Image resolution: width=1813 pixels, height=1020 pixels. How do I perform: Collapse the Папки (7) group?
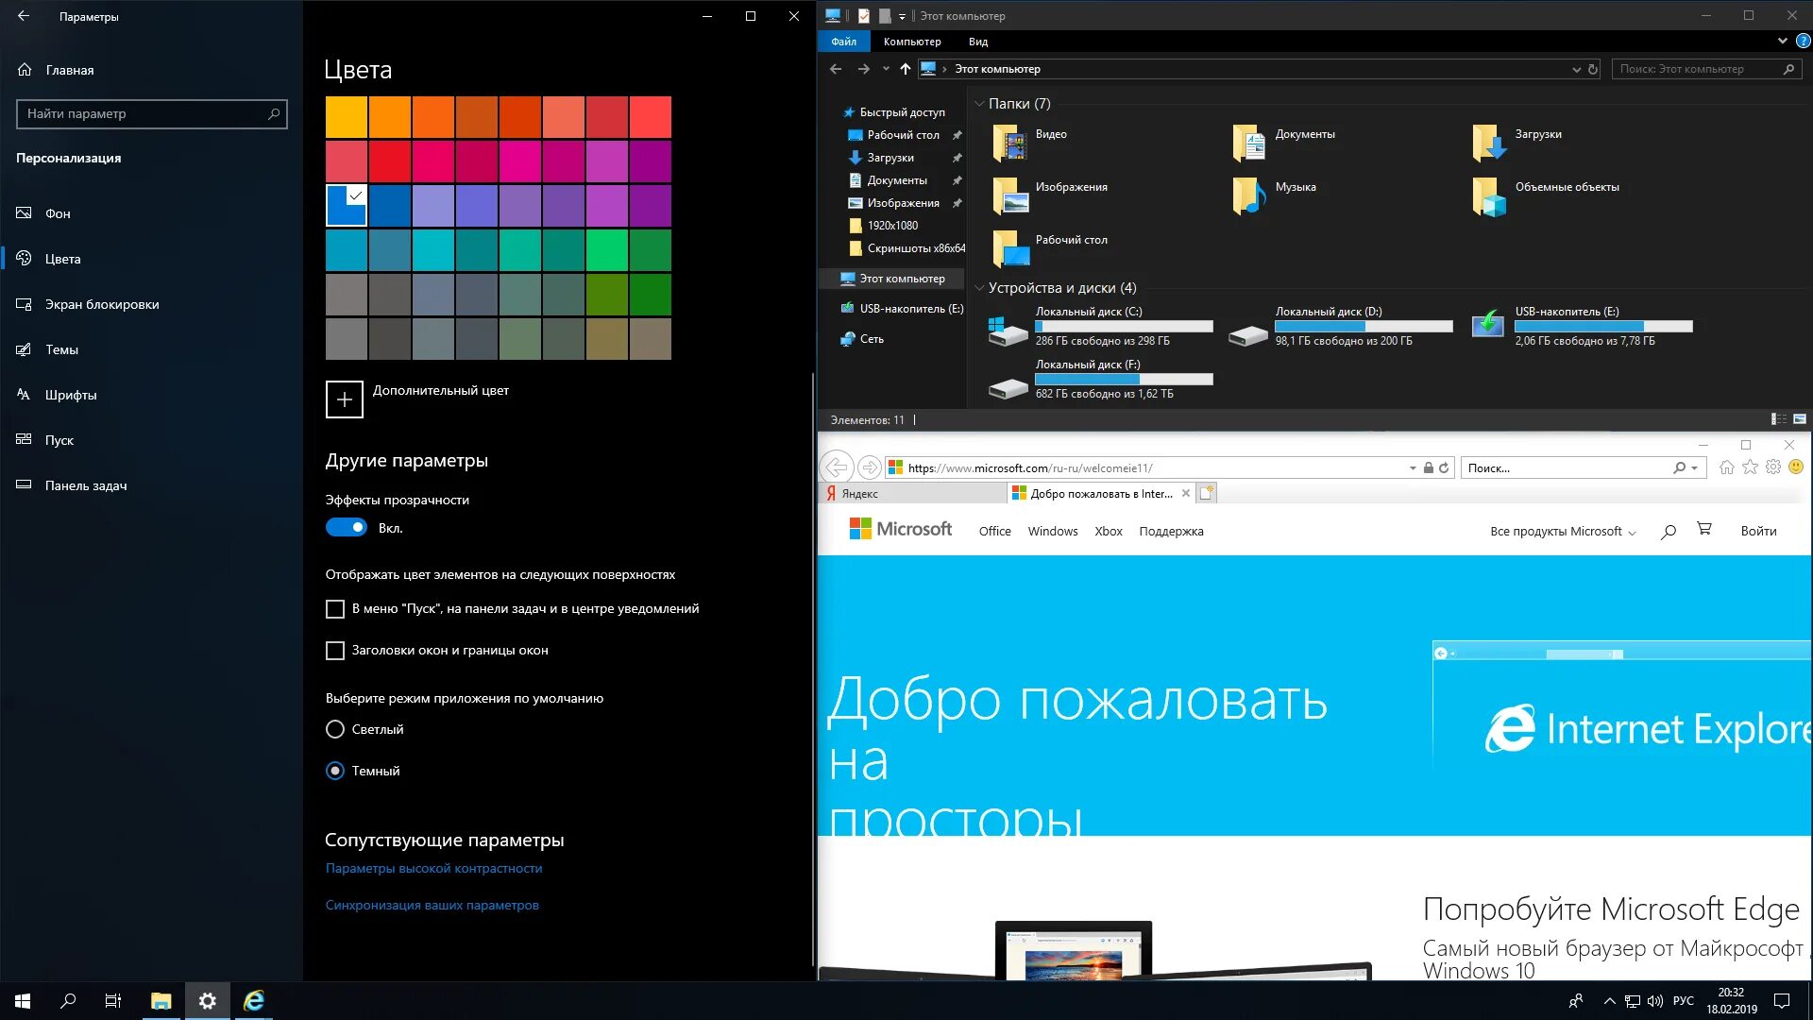[979, 104]
